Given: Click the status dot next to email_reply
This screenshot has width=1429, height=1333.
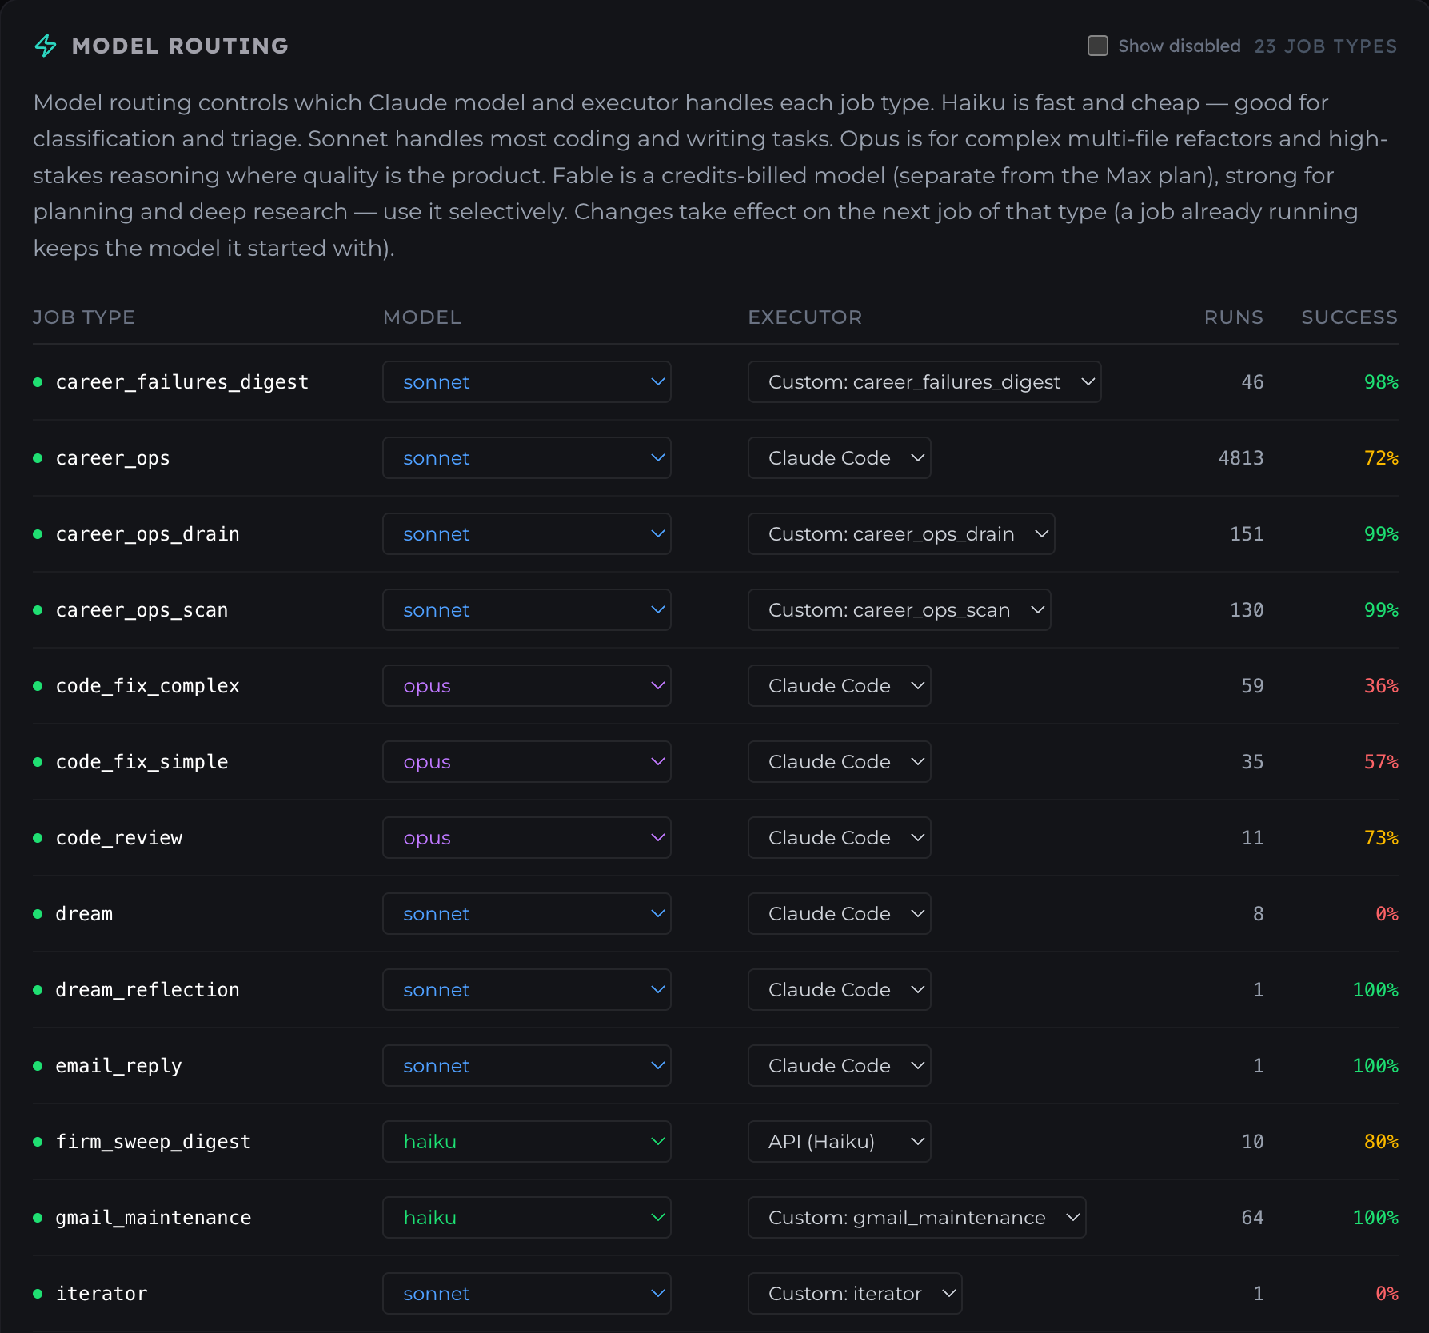Looking at the screenshot, I should tap(38, 1066).
